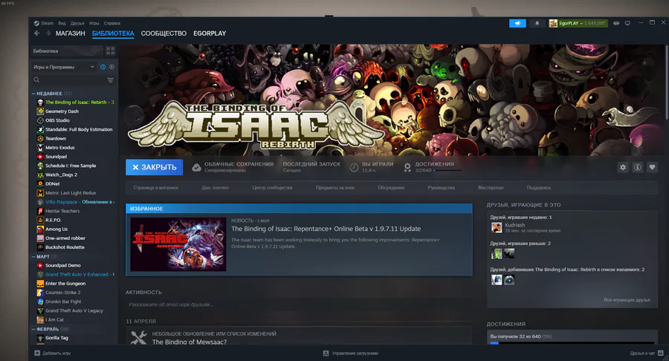Click the activity status input field
Screen dimensions: 669x361
point(299,305)
